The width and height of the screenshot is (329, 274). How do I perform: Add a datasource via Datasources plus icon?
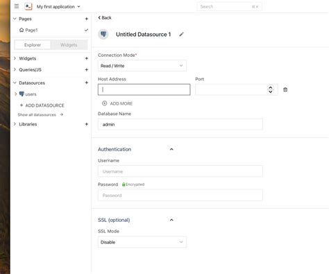click(87, 83)
